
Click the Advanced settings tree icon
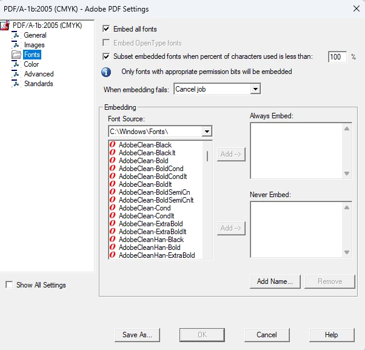16,74
